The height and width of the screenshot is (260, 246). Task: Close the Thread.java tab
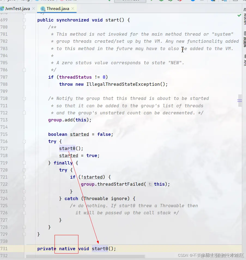73,8
